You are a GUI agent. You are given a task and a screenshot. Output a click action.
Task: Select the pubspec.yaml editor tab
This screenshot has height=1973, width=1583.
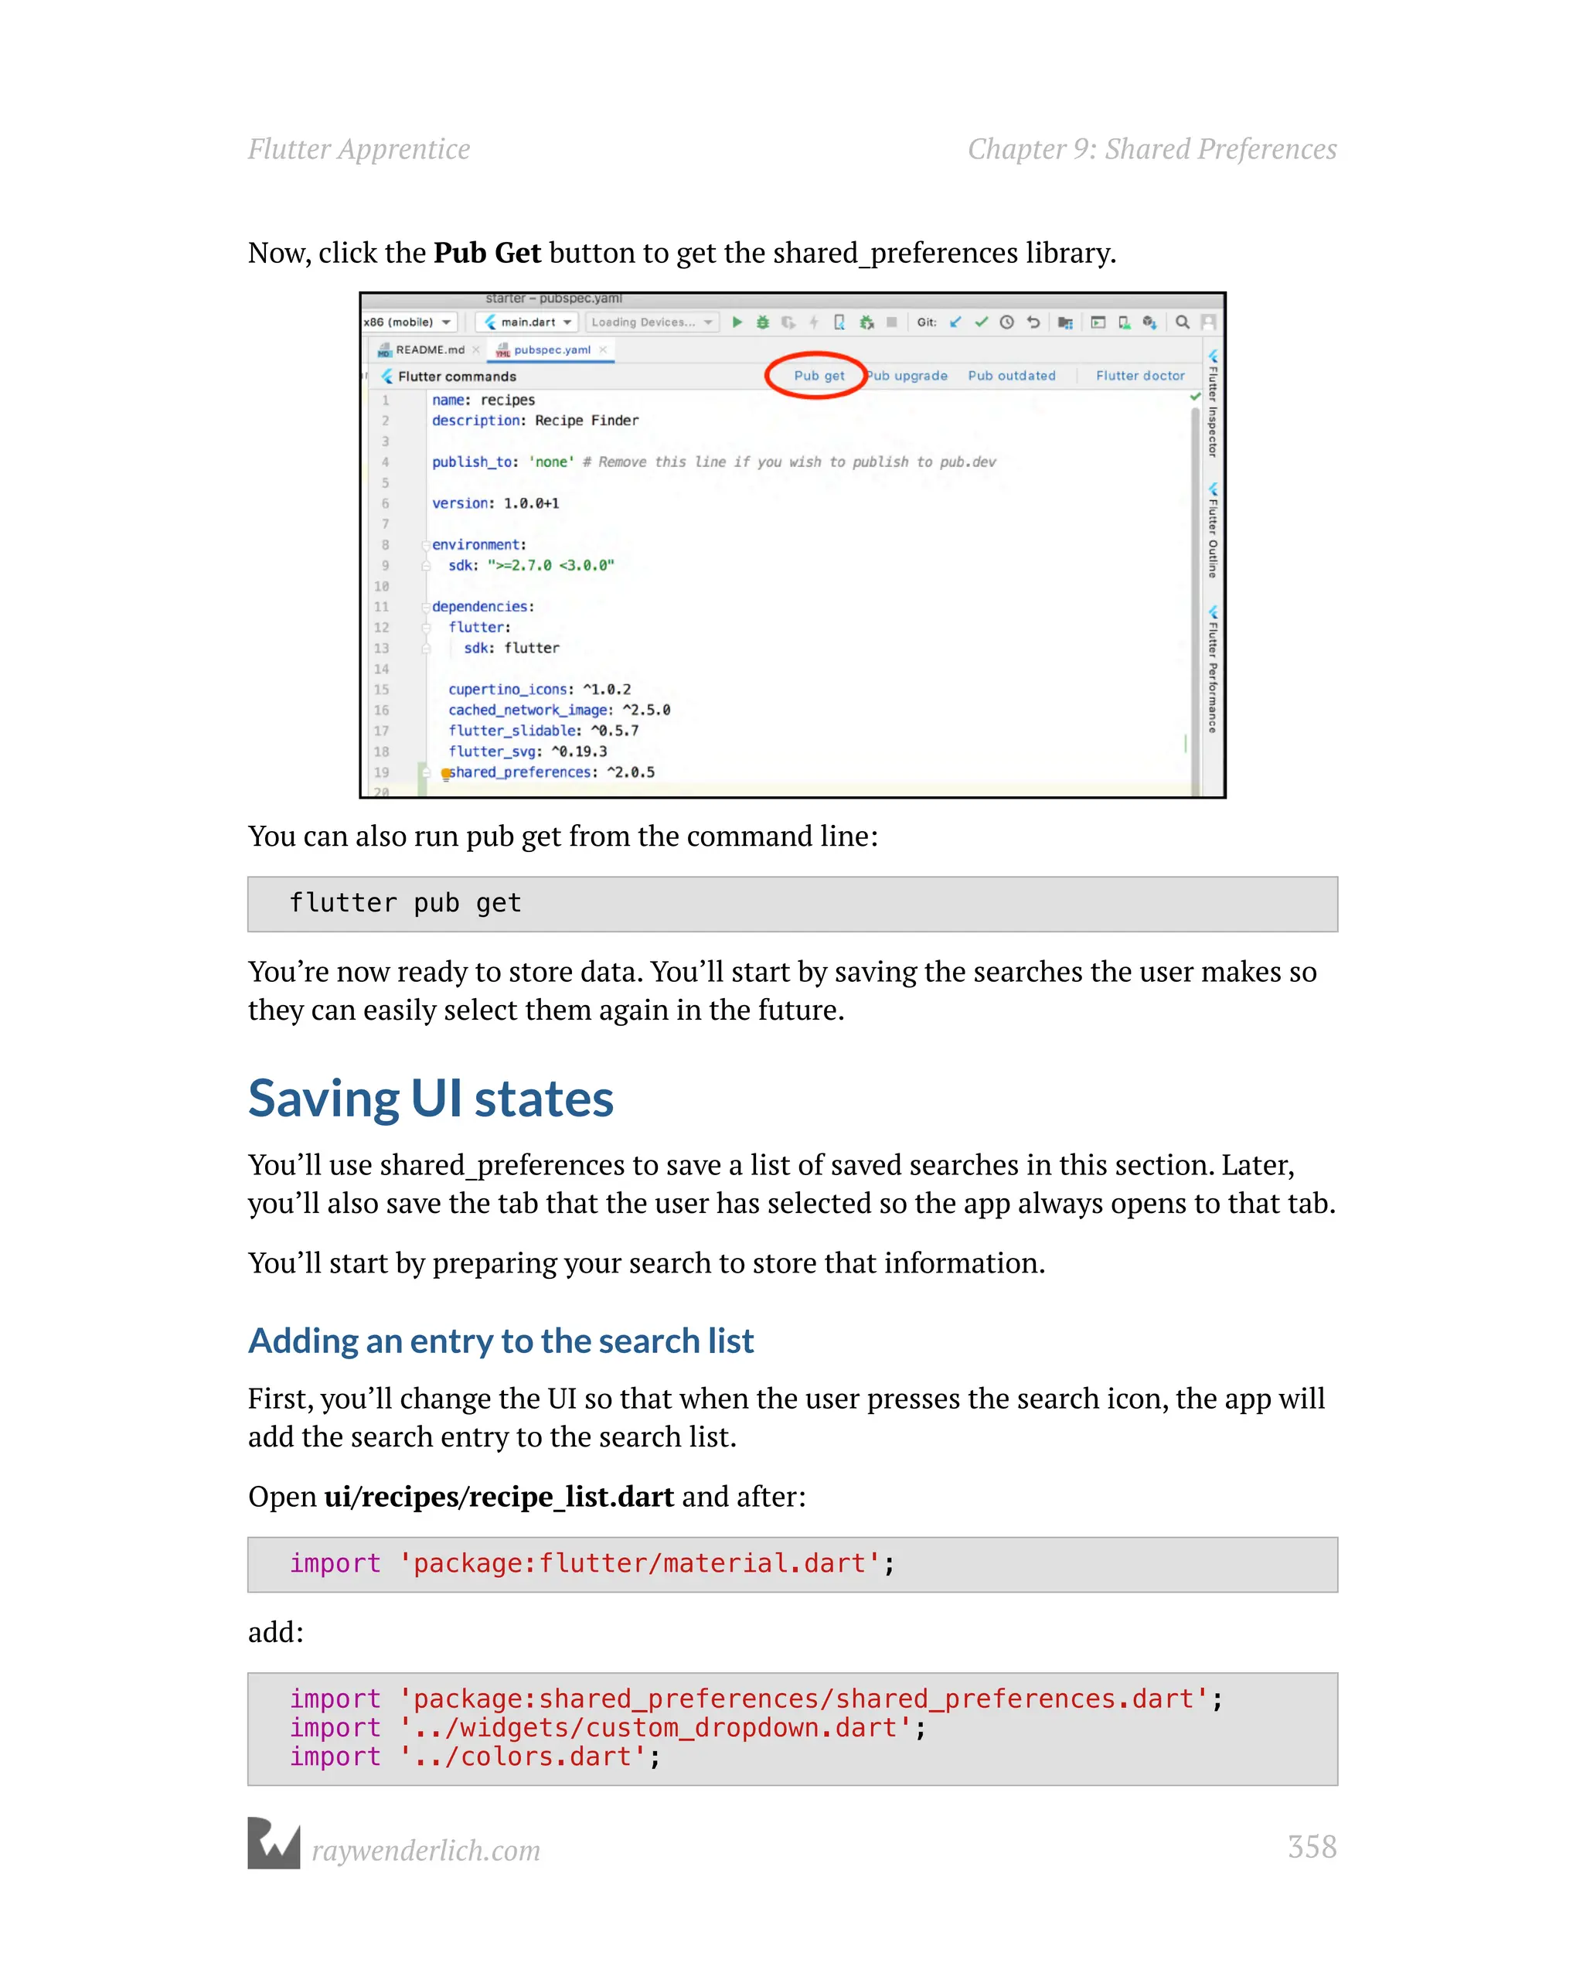(x=552, y=349)
